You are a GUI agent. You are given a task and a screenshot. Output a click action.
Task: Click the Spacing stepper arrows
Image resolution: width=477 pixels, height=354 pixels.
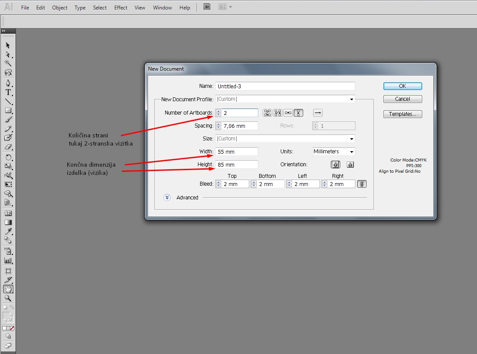[218, 126]
